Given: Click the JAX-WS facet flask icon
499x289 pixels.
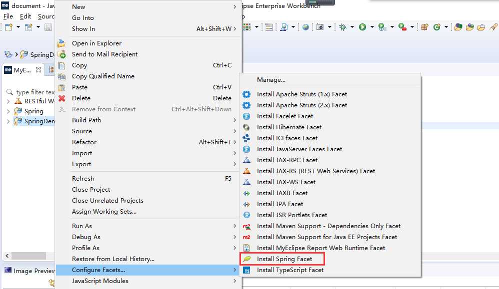Looking at the screenshot, I should tap(246, 182).
